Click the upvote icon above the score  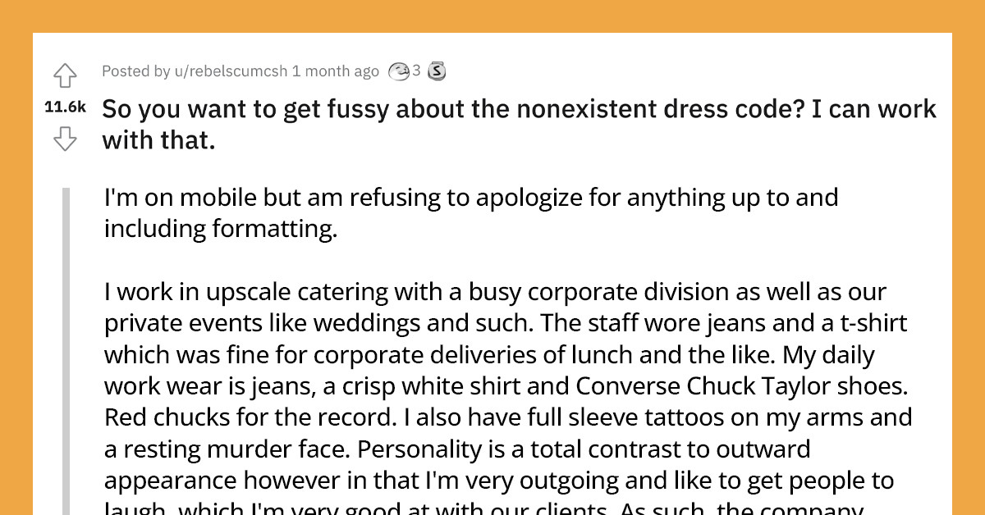[x=65, y=75]
